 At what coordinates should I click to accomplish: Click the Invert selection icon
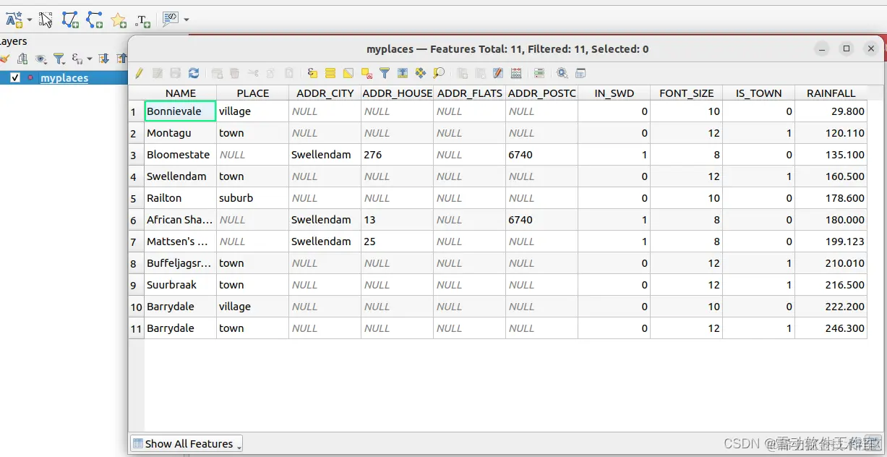coord(348,73)
